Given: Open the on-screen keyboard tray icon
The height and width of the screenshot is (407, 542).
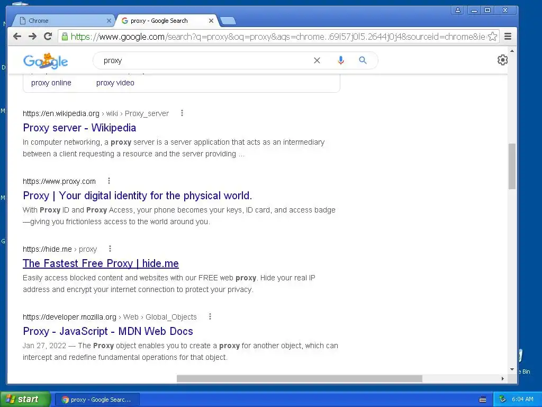Looking at the screenshot, I should (483, 400).
